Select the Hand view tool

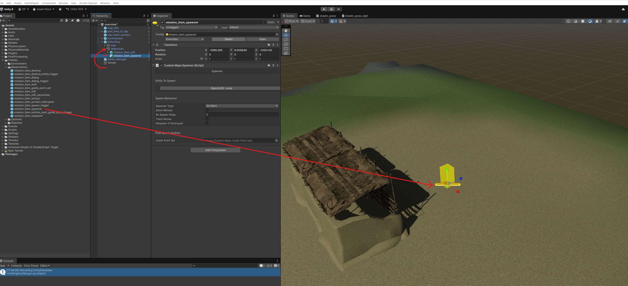[286, 31]
